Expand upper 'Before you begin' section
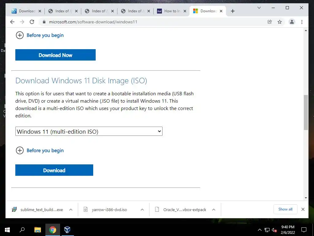Screen dimensions: 314x236 tap(45, 35)
